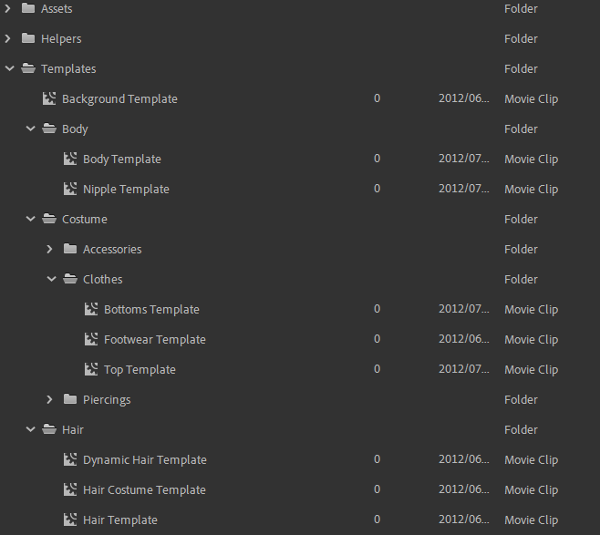Expand the Accessories folder
The image size is (600, 535).
[50, 249]
